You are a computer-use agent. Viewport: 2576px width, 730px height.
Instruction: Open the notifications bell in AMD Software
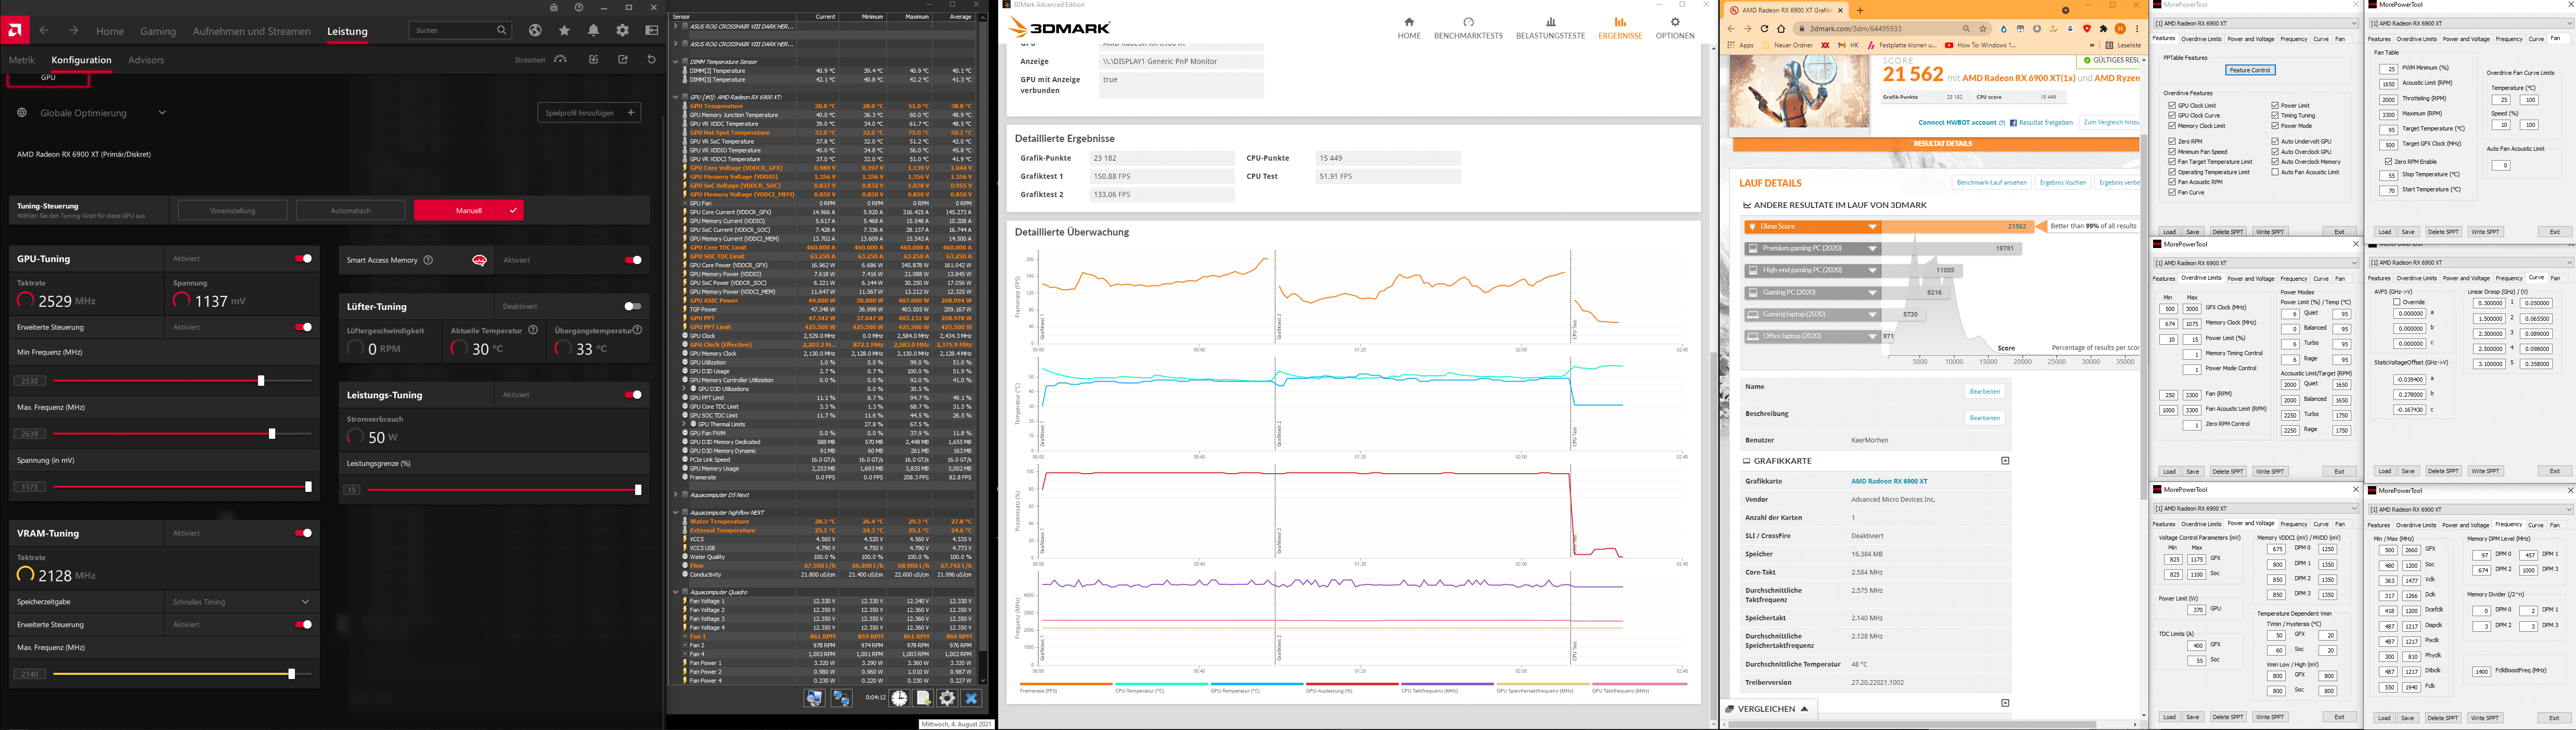pyautogui.click(x=594, y=30)
